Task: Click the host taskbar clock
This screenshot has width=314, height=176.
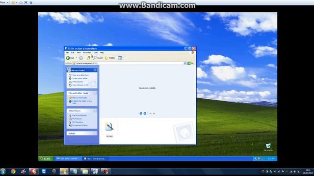Action: click(x=308, y=172)
